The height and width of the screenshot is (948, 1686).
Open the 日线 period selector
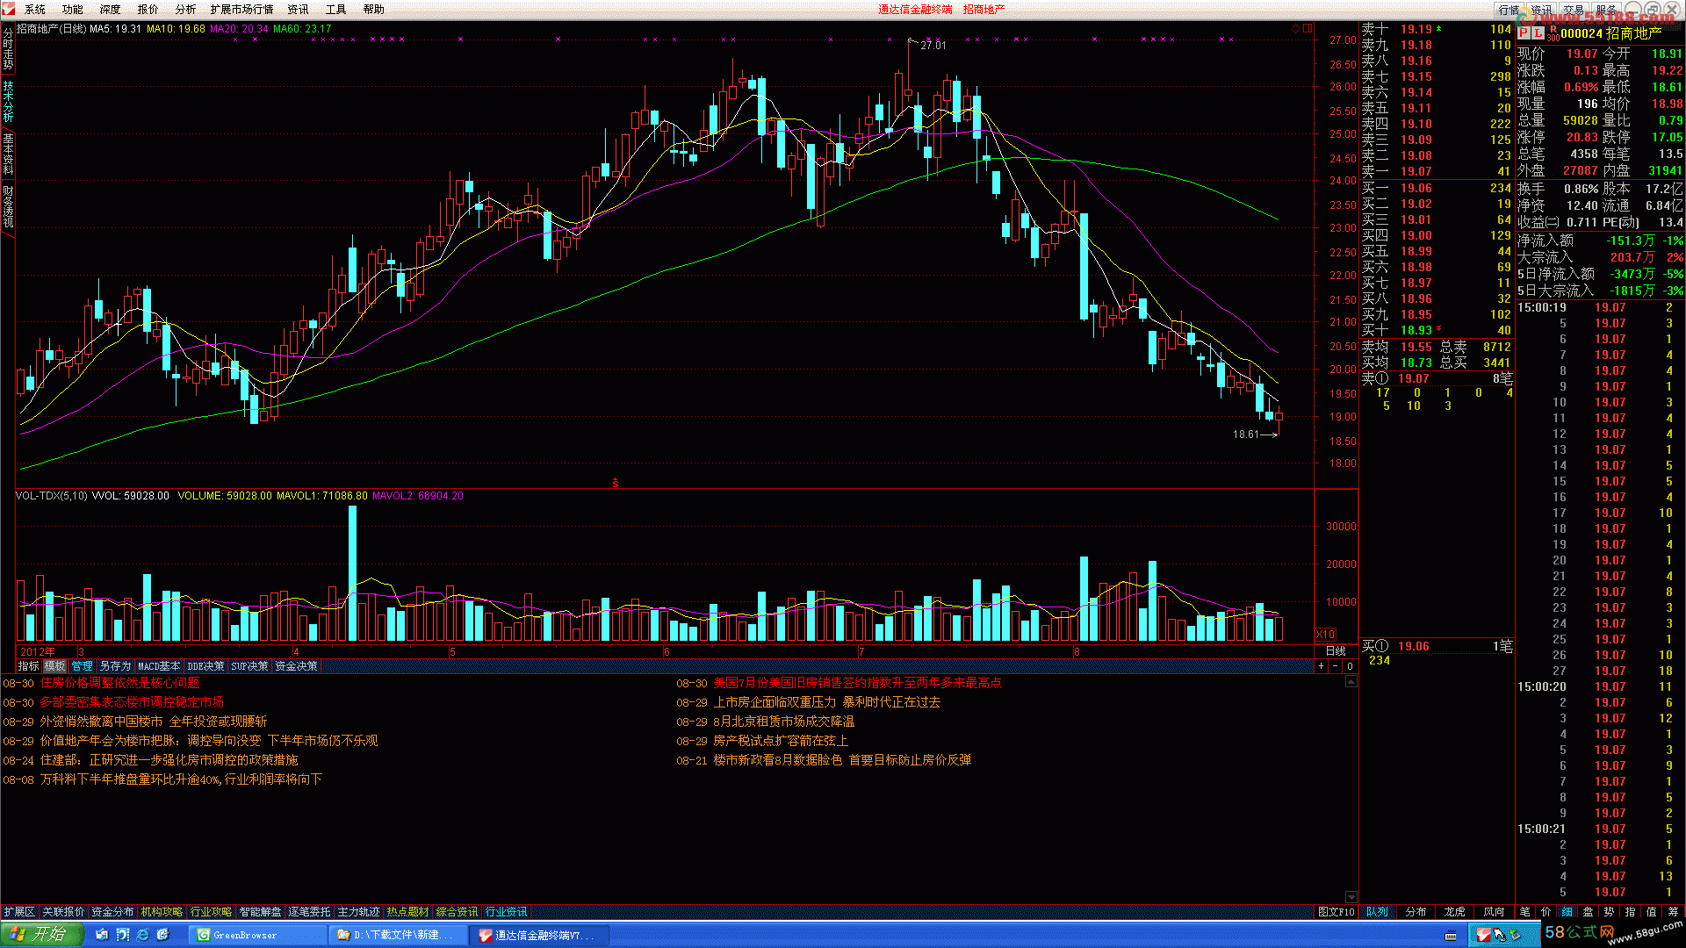[x=1335, y=651]
